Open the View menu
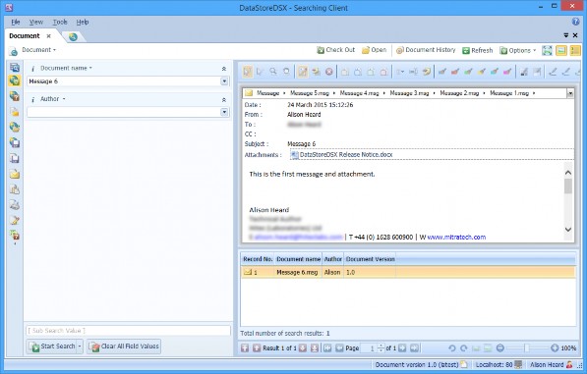Viewport: 587px width, 374px height. tap(36, 22)
